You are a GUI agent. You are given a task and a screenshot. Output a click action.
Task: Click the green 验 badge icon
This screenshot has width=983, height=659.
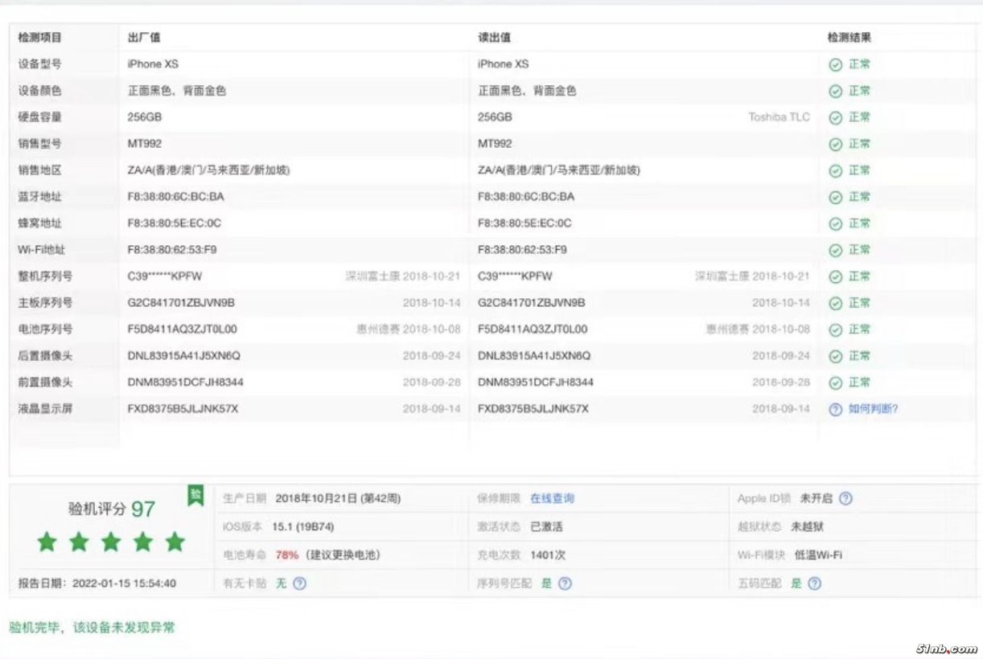point(195,495)
